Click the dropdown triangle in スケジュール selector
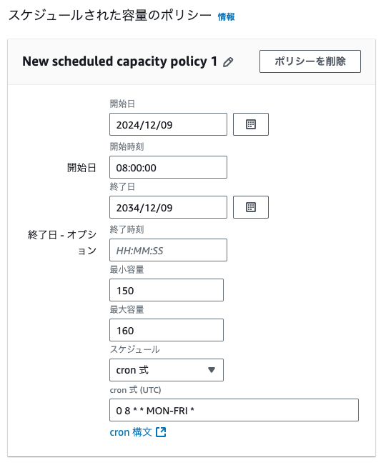The width and height of the screenshot is (381, 465). (x=212, y=370)
